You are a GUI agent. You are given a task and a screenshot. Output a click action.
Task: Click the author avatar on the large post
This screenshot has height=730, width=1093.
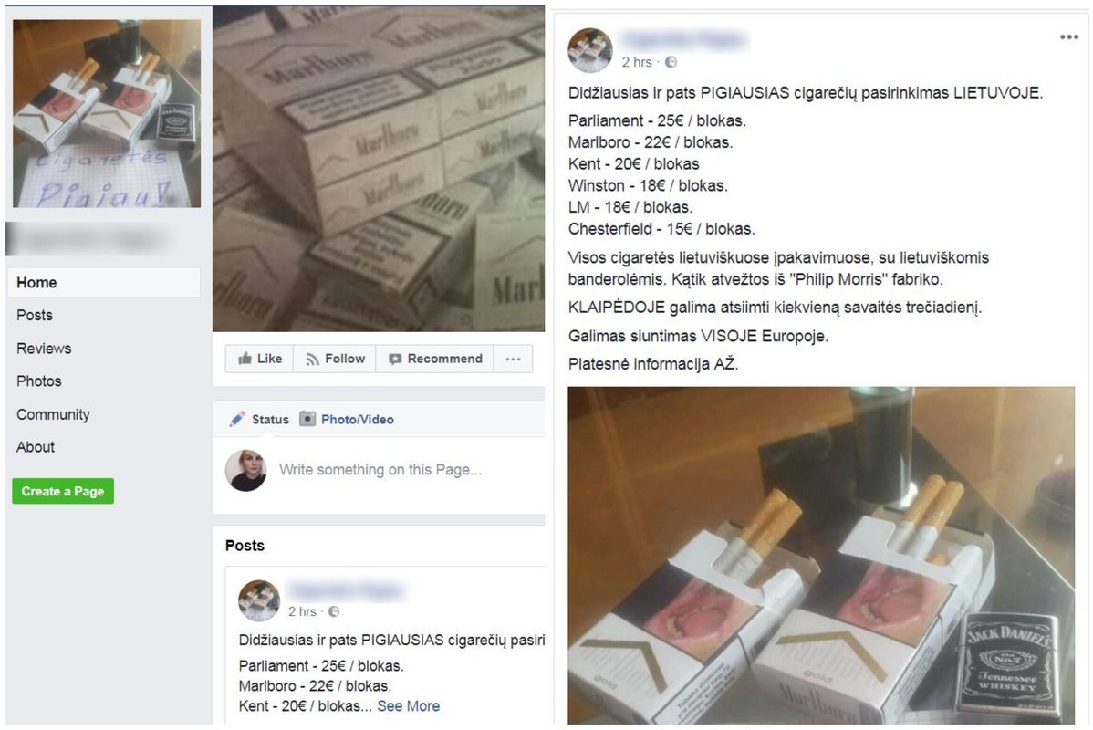click(x=590, y=50)
